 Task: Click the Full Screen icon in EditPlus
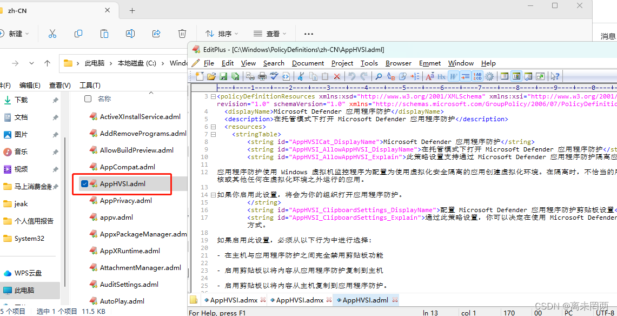[x=540, y=76]
